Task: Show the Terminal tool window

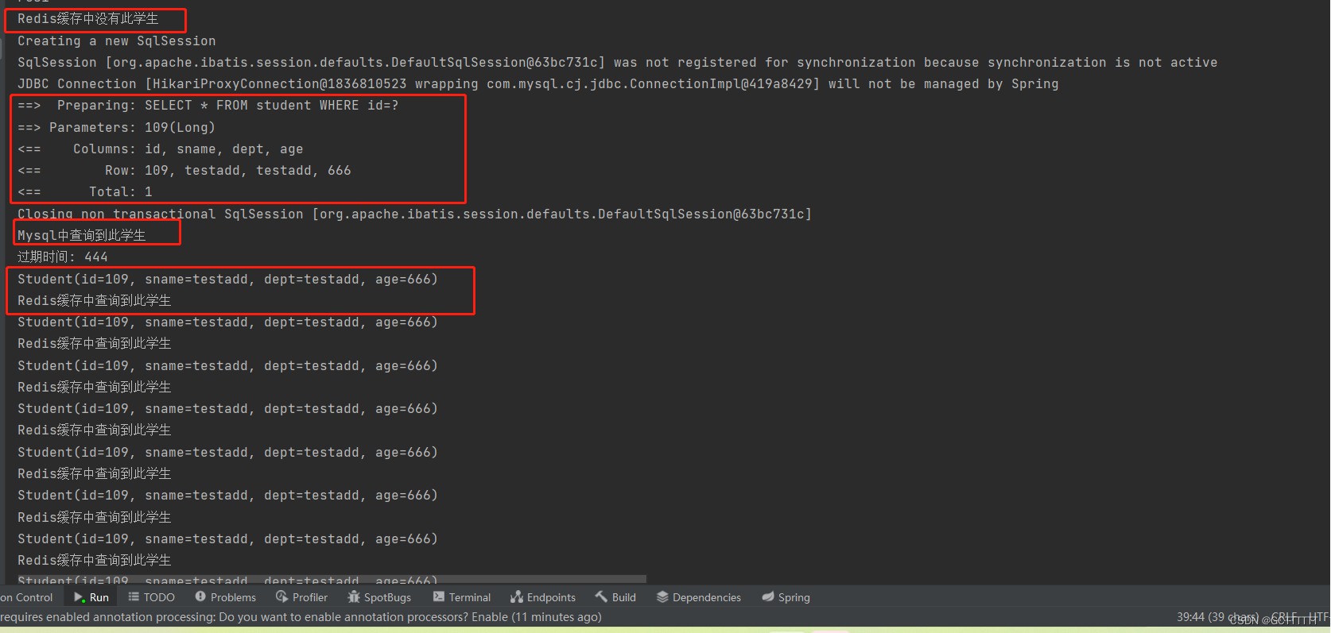Action: pos(462,597)
